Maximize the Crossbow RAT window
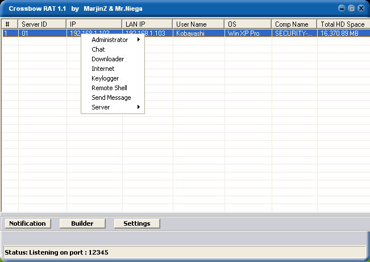 351,9
